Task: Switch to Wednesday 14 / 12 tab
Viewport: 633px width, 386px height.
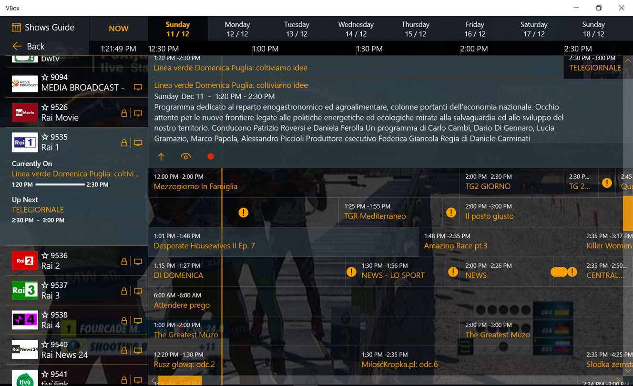Action: click(x=356, y=29)
